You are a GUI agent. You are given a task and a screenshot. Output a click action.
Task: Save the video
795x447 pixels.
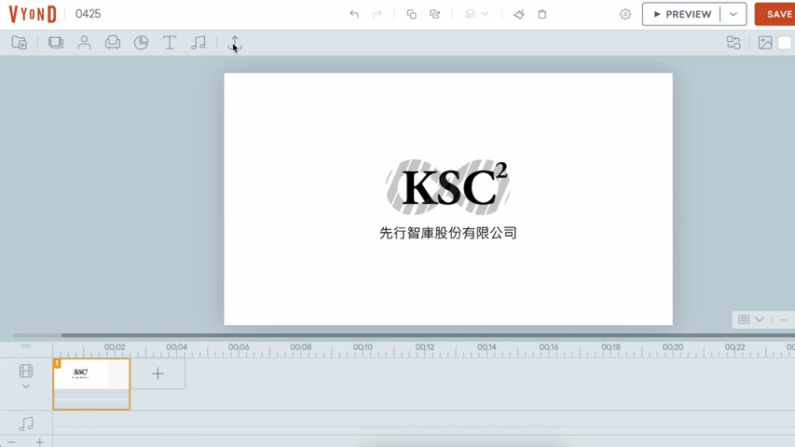coord(775,14)
